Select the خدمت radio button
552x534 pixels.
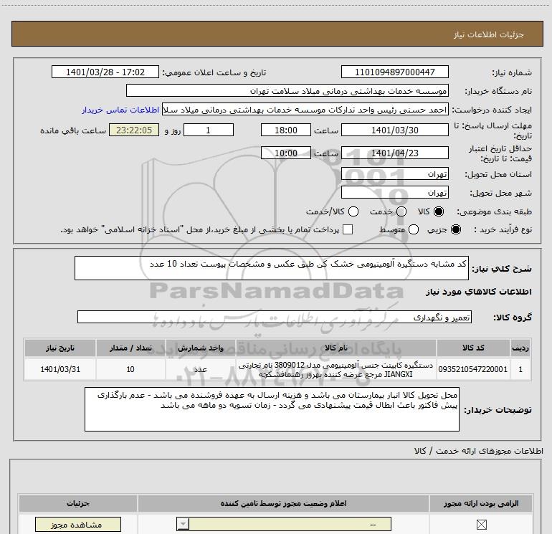point(401,211)
